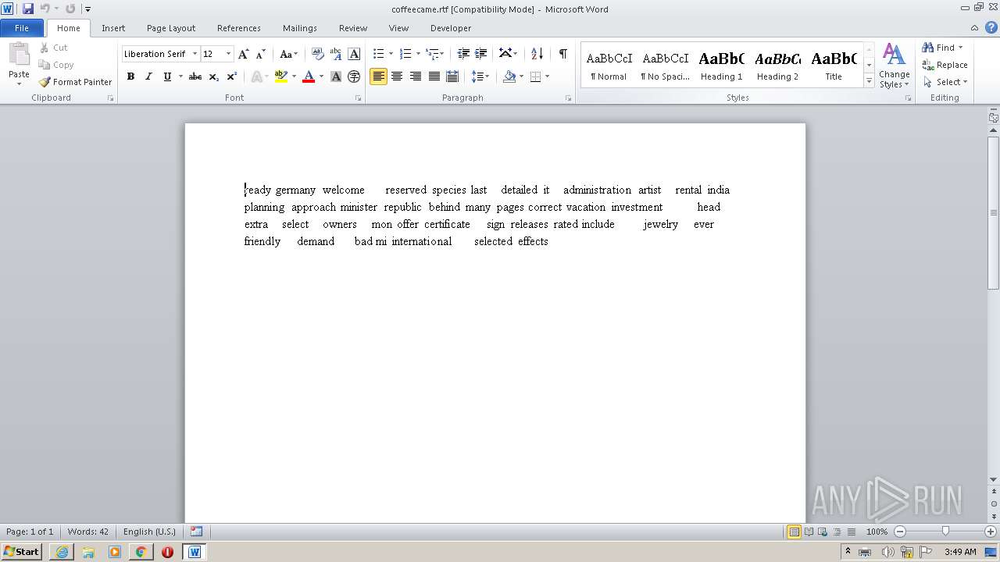Toggle Subscript formatting
This screenshot has width=1000, height=562.
[x=213, y=76]
